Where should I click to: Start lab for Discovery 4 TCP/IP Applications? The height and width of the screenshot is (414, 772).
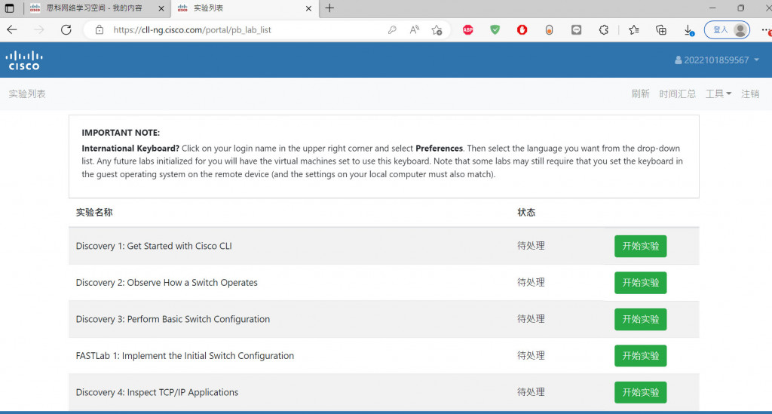tap(641, 392)
